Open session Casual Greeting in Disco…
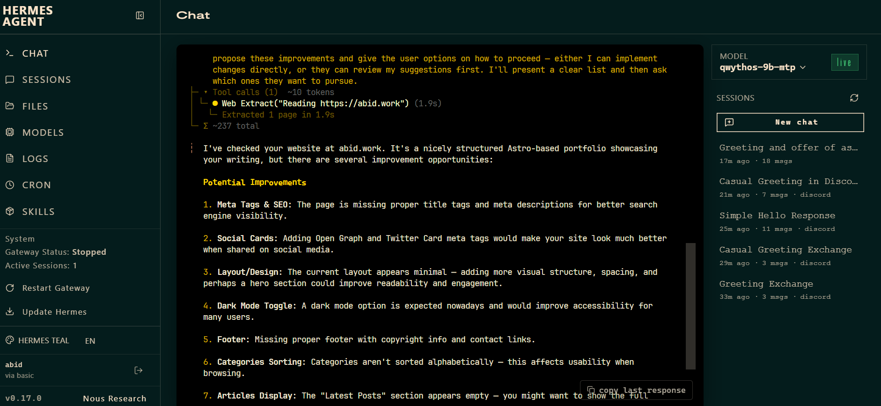Viewport: 881px width, 406px height. [790, 187]
